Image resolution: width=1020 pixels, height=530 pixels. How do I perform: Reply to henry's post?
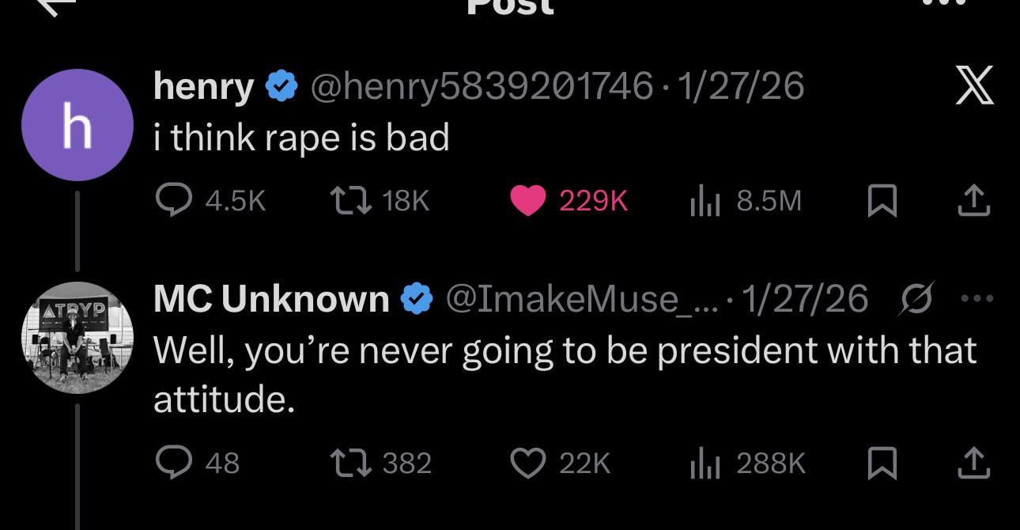[172, 202]
